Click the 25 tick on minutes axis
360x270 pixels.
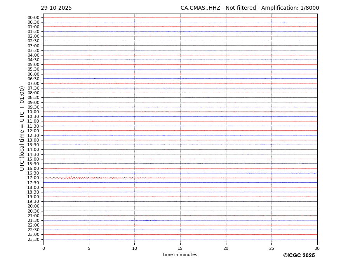click(x=271, y=248)
